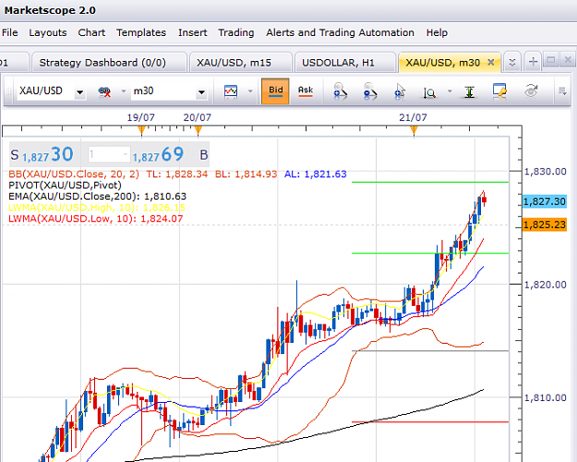The width and height of the screenshot is (577, 462).
Task: Select the LWMA(XAU/USD.High, 10) indicator label
Action: point(97,207)
